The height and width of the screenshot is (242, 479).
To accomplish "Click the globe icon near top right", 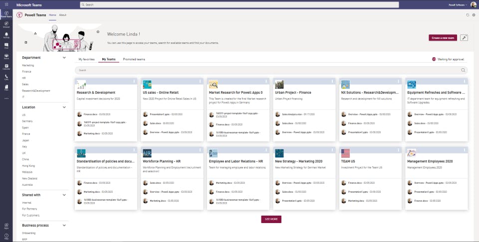I will tap(474, 14).
